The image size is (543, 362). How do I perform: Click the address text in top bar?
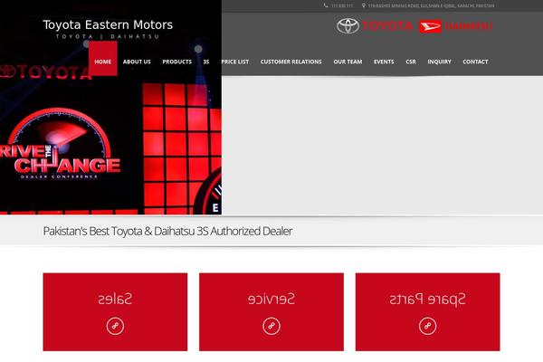pyautogui.click(x=431, y=6)
